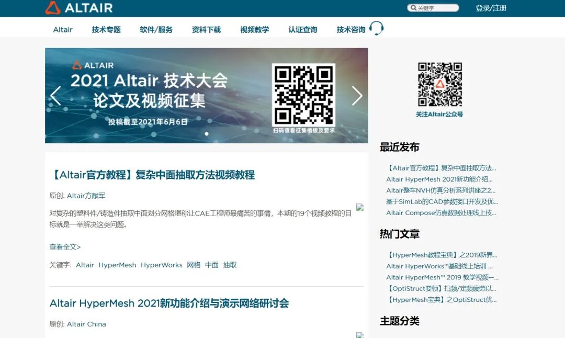Click 查看全文> under the first article
This screenshot has height=338, width=565.
pyautogui.click(x=65, y=247)
